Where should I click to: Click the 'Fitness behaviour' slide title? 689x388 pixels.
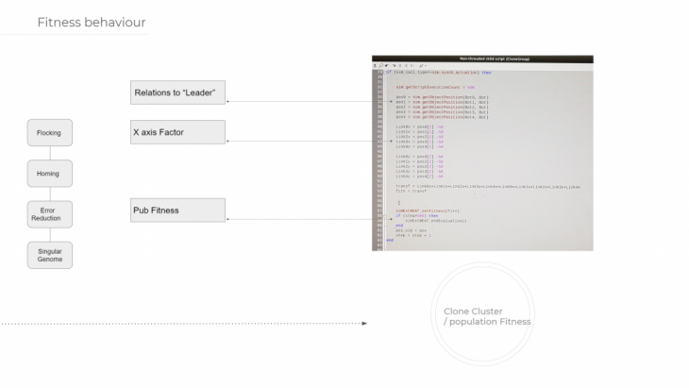click(92, 22)
